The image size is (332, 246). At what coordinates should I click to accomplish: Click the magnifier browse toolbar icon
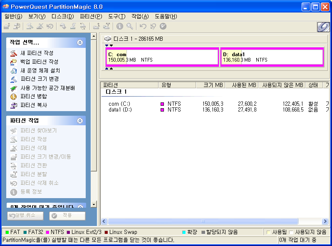click(x=130, y=26)
